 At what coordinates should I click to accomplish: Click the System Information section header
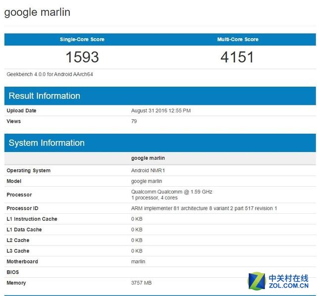click(x=47, y=143)
